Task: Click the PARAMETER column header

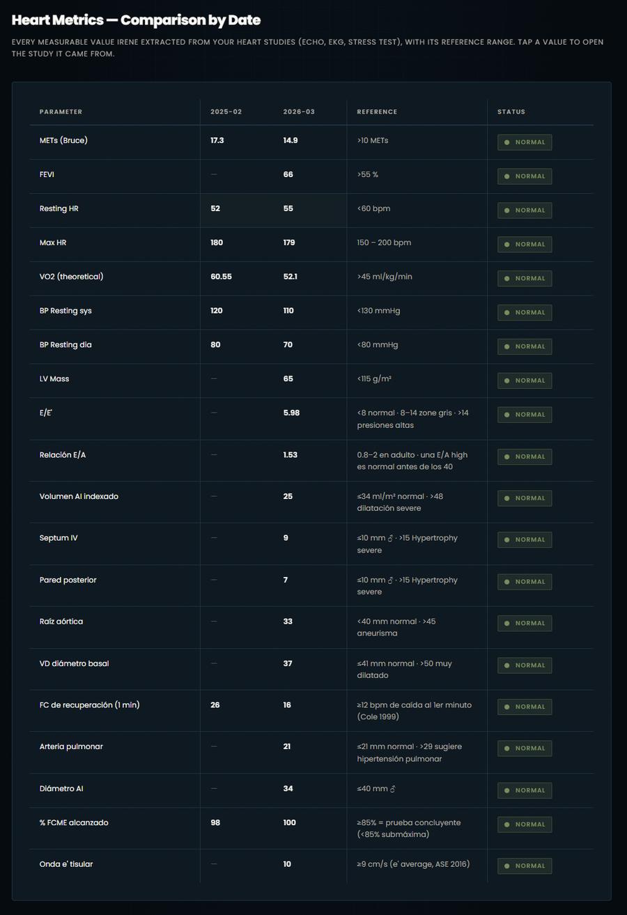Action: [x=61, y=112]
